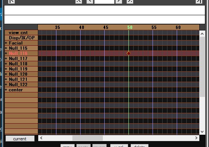Viewport: 209px width, 147px height.
Task: Step forward one frame arrow
Action: click(119, 1)
